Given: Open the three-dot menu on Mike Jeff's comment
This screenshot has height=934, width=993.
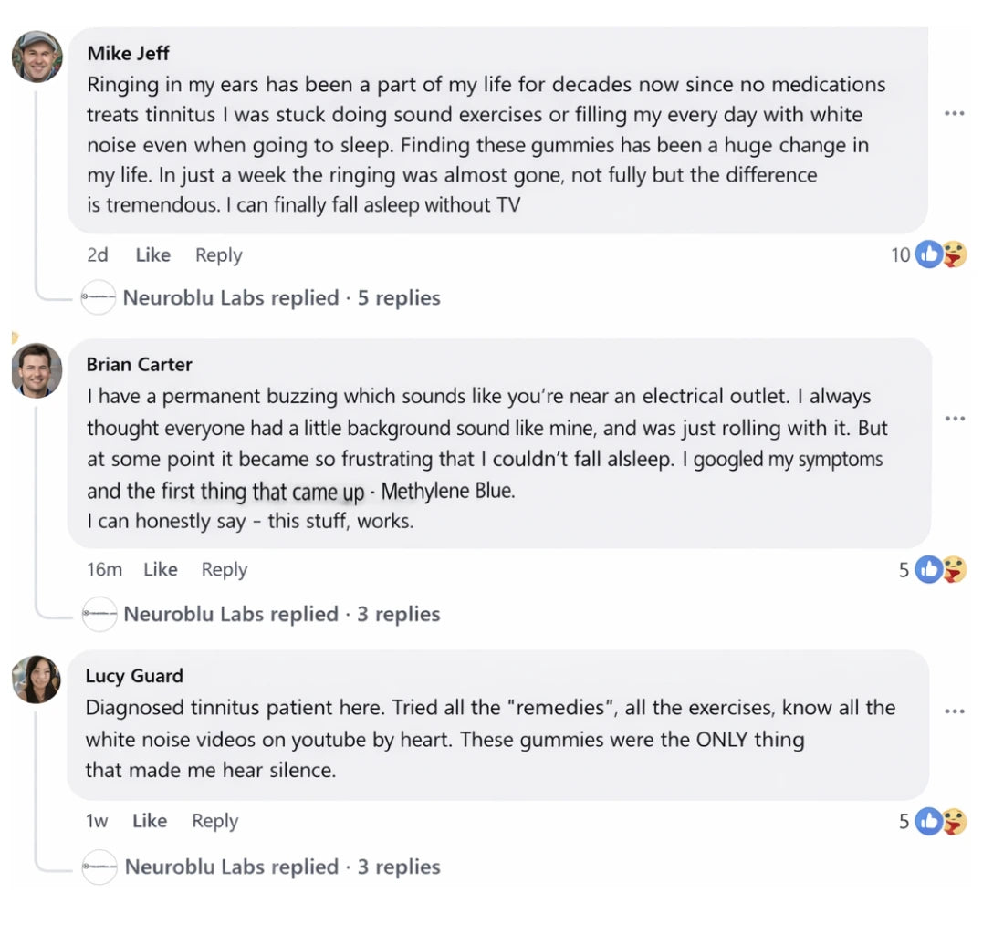Looking at the screenshot, I should click(955, 114).
